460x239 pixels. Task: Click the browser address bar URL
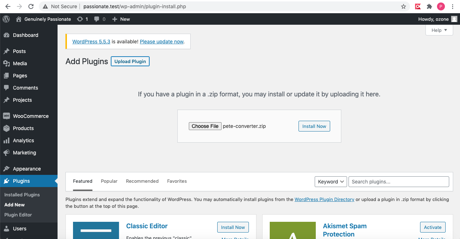tap(135, 6)
